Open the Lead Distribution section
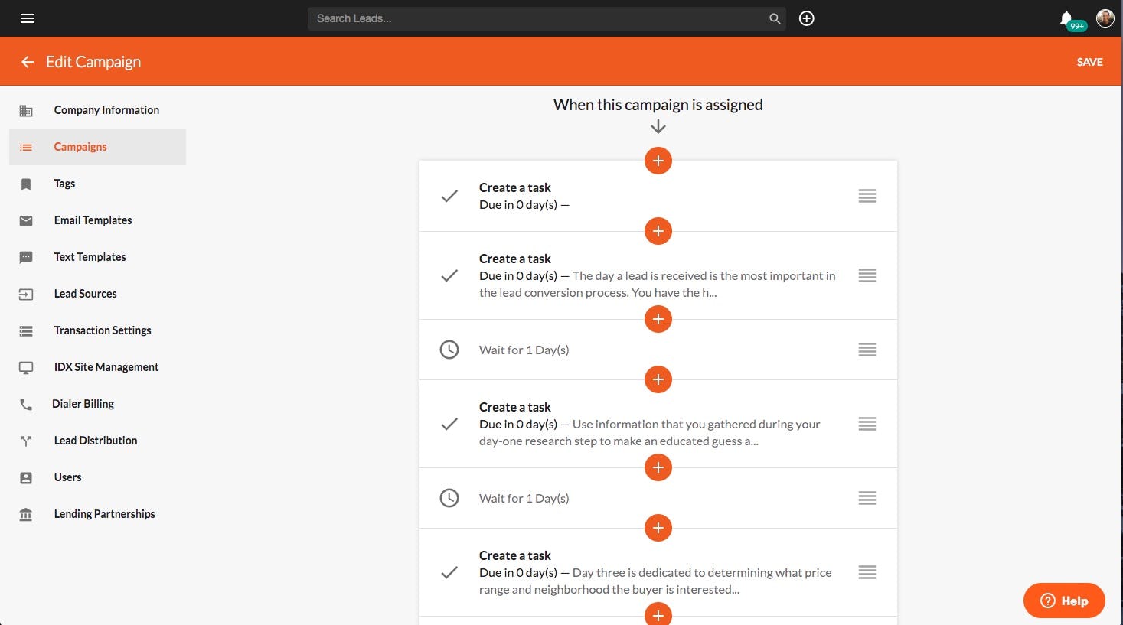 point(96,441)
